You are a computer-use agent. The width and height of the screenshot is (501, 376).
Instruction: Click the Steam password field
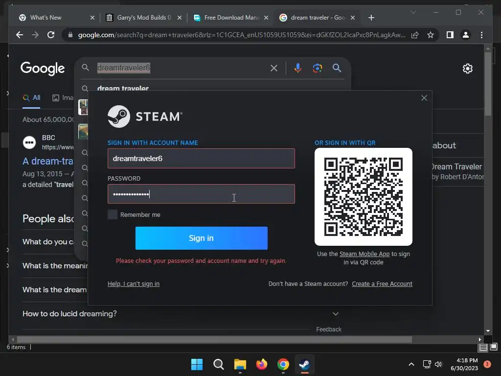click(201, 194)
